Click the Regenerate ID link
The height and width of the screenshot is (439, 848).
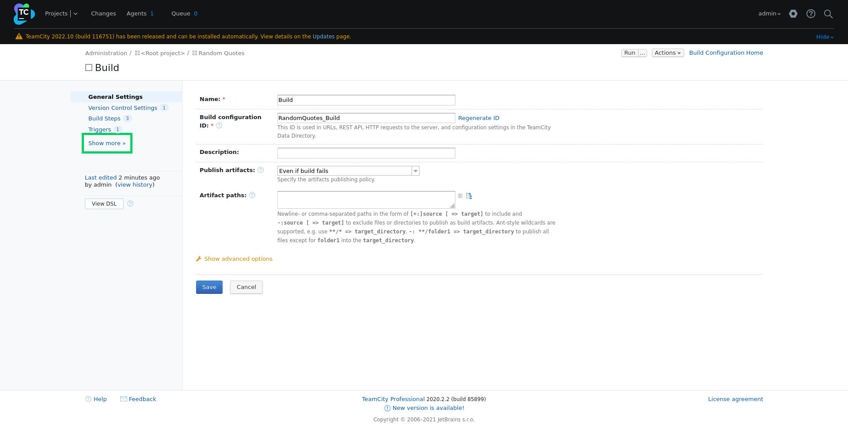click(x=479, y=118)
